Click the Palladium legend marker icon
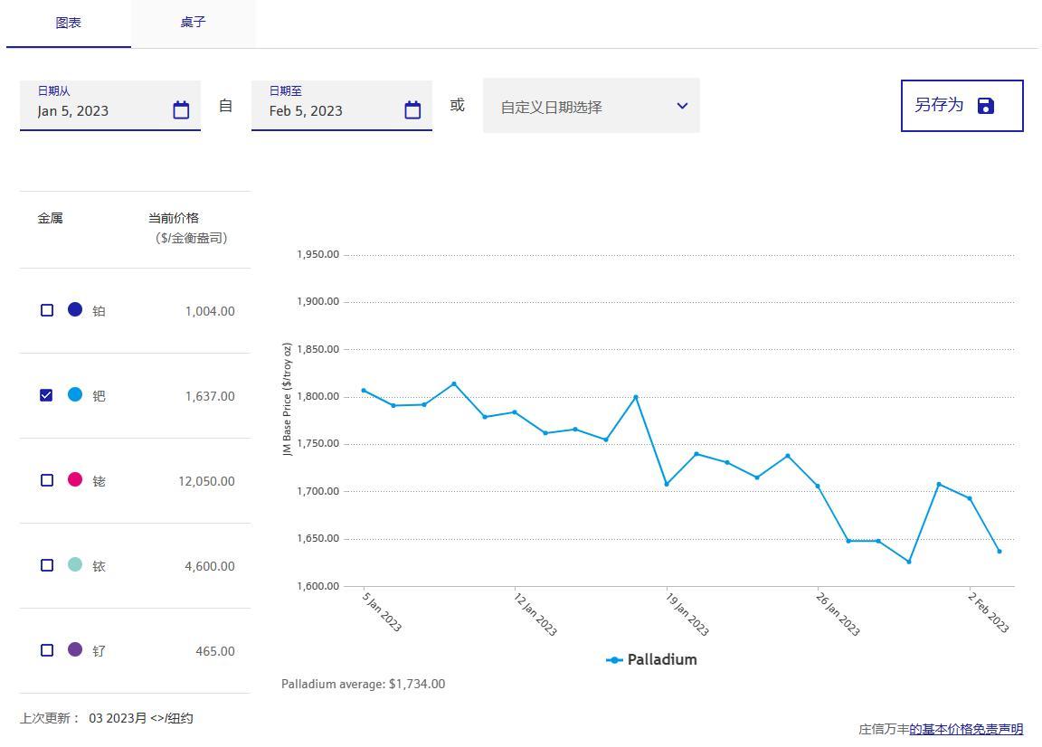 [x=614, y=660]
